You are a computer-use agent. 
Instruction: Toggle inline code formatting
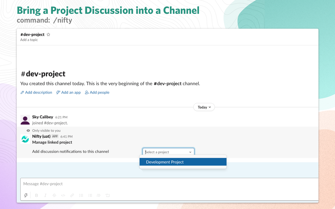click(x=63, y=195)
